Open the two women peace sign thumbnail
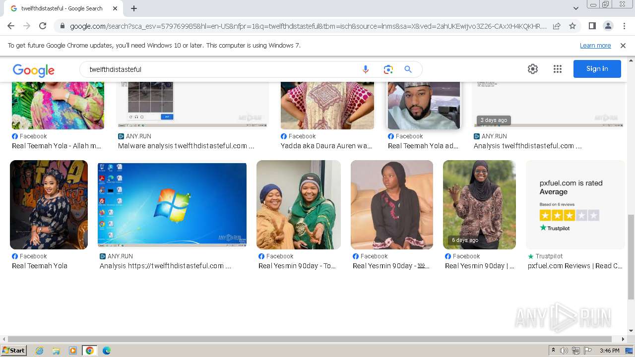Image resolution: width=635 pixels, height=357 pixels. 299,205
